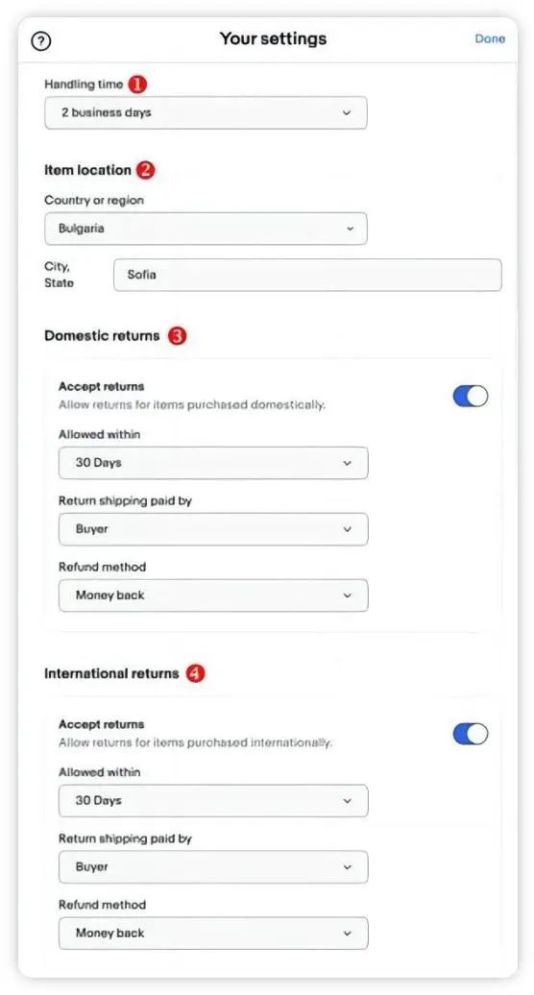Click the red number 3 marker beside Domestic returns
534x995 pixels.
[177, 336]
